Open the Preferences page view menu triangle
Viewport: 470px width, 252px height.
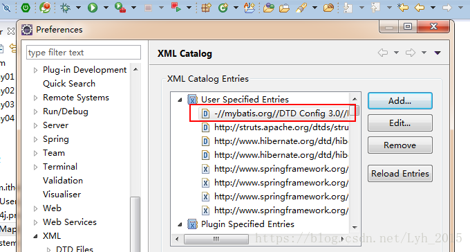point(438,53)
